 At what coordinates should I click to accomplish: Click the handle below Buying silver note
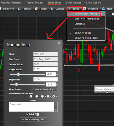coord(107,93)
